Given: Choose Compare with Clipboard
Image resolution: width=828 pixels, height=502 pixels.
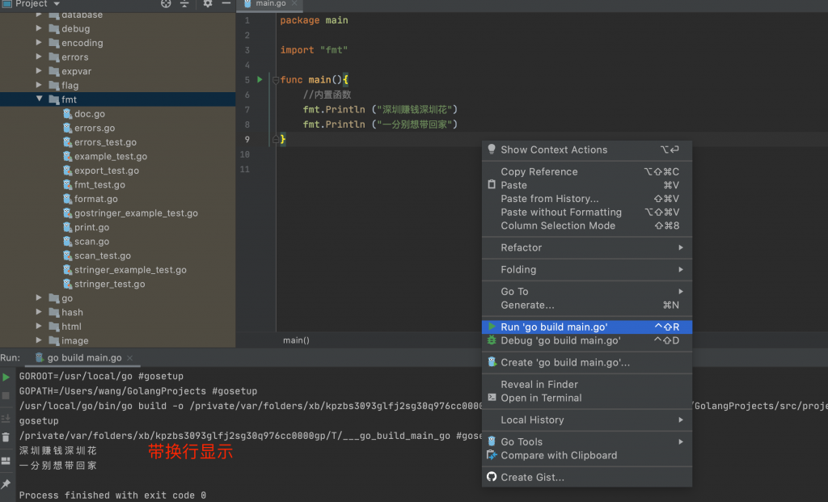Looking at the screenshot, I should pyautogui.click(x=587, y=456).
